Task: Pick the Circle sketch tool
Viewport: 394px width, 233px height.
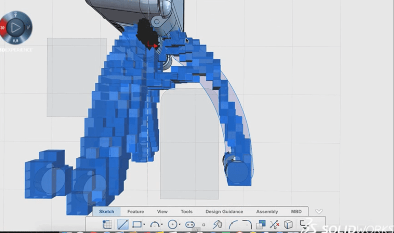Action: click(x=173, y=224)
